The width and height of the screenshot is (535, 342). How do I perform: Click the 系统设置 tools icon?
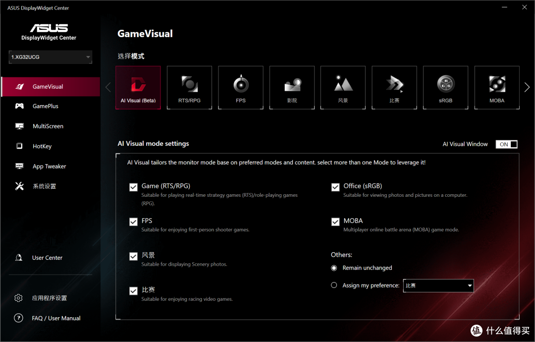pos(19,186)
